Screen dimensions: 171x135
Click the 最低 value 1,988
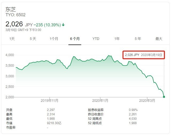click(51, 119)
